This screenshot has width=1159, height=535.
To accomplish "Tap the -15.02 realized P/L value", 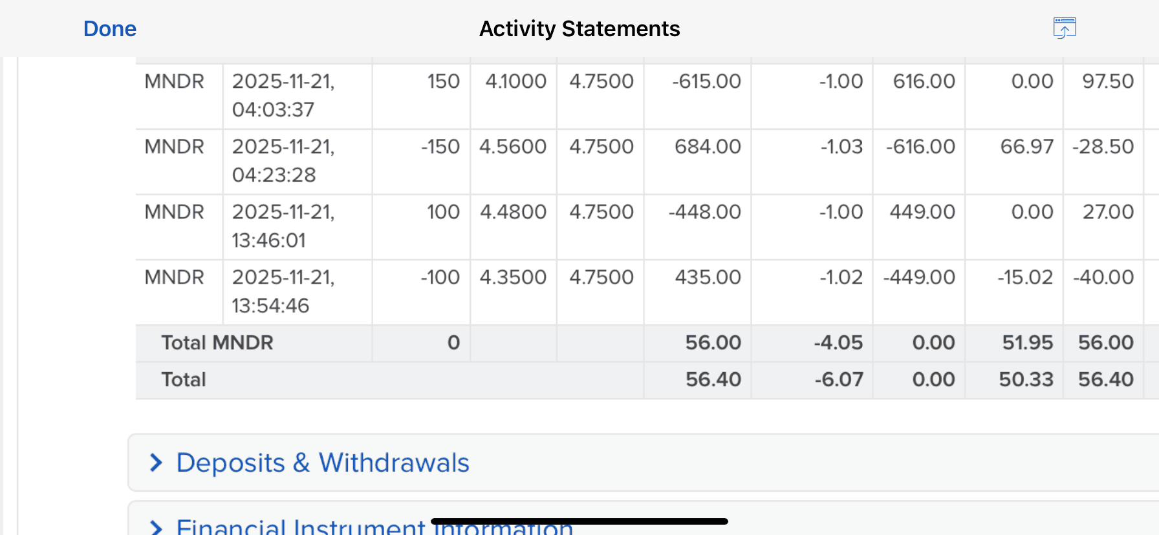I will (x=1025, y=277).
